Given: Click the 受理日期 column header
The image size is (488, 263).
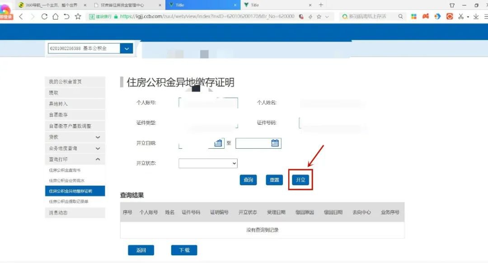Looking at the screenshot, I should (276, 212).
